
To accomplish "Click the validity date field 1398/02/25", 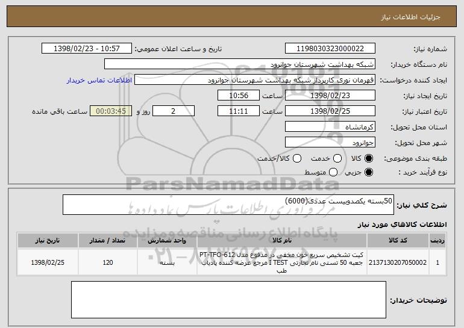I will [330, 111].
